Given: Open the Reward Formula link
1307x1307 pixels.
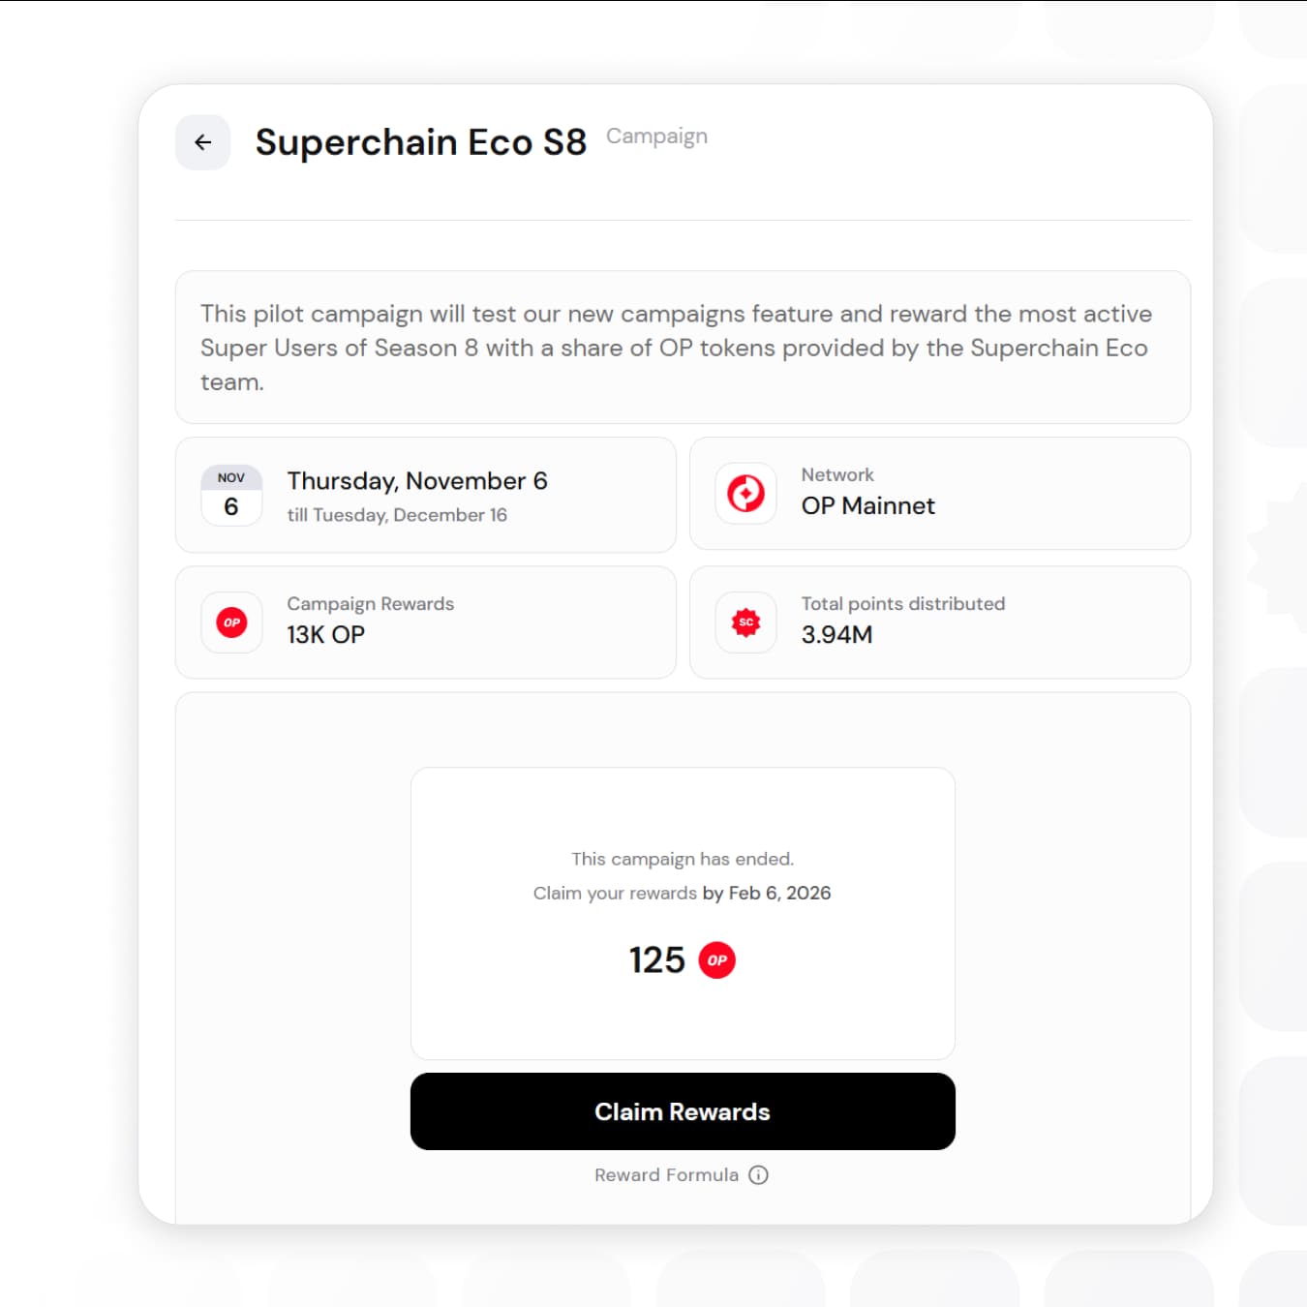Looking at the screenshot, I should 666,1174.
